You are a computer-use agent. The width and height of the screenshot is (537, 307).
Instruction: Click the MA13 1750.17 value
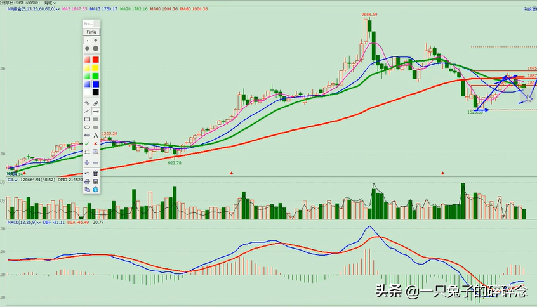[103, 9]
